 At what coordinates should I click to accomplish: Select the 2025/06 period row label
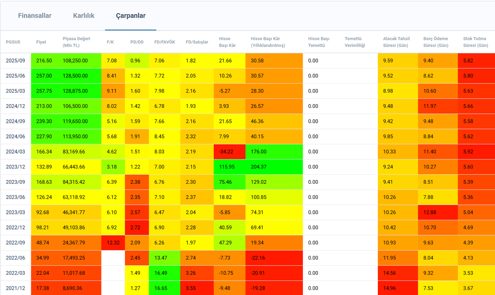pos(15,76)
